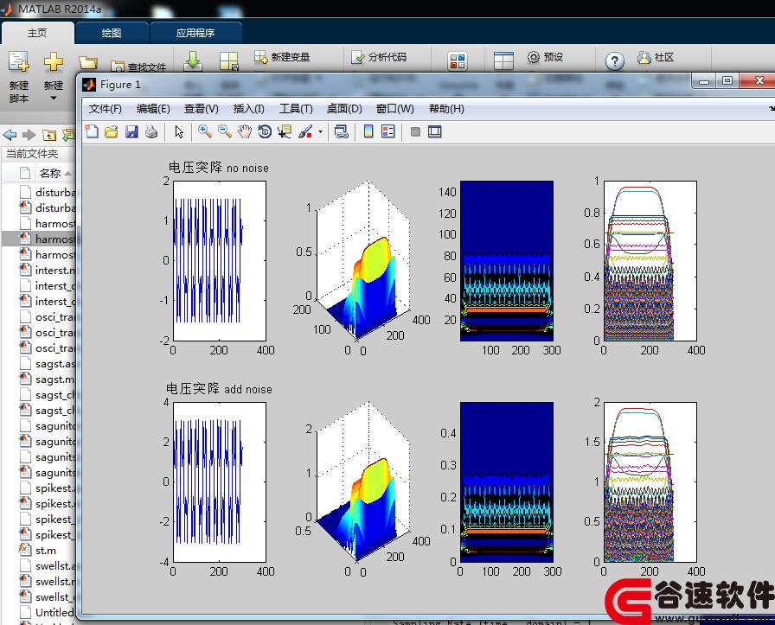The image size is (775, 625).
Task: Click the up-one-folder icon
Action: click(x=49, y=134)
